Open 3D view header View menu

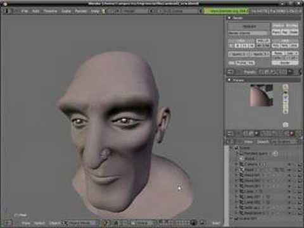[x=26, y=223]
